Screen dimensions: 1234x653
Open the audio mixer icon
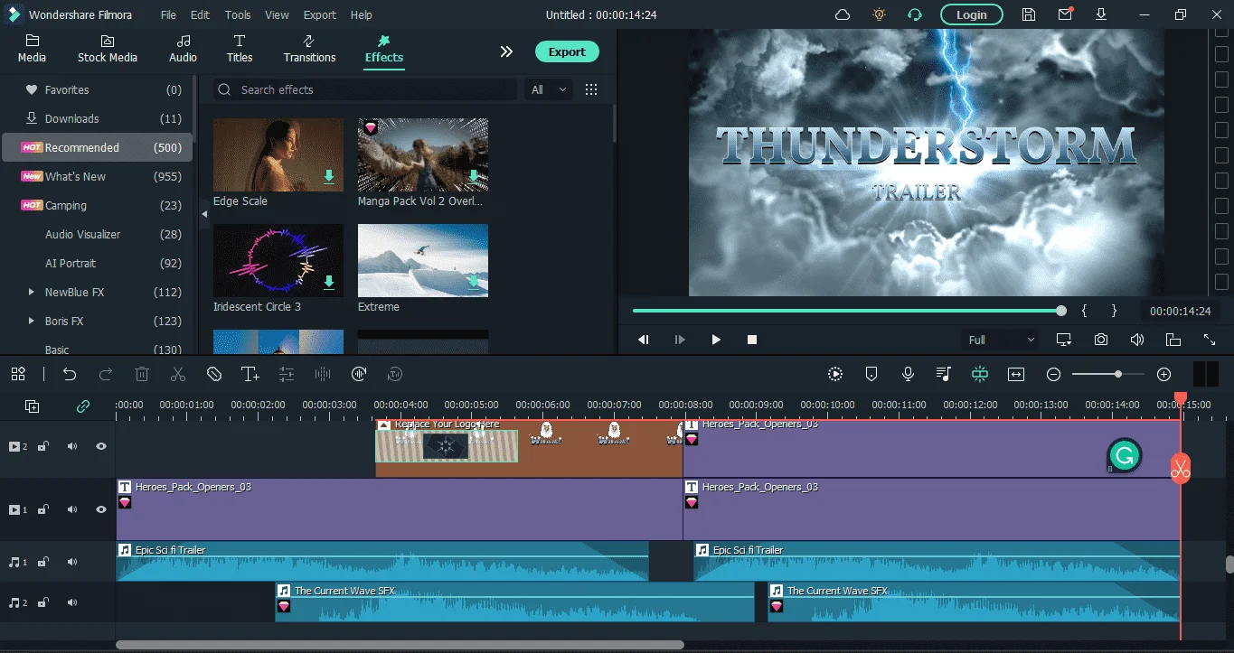[944, 374]
